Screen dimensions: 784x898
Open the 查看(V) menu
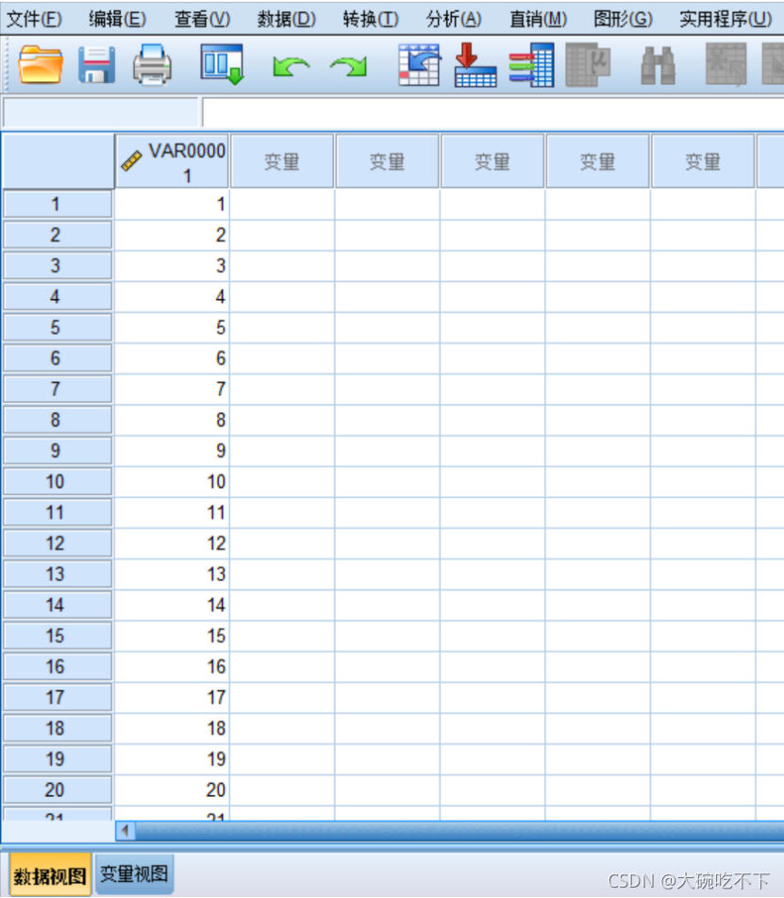pos(202,20)
